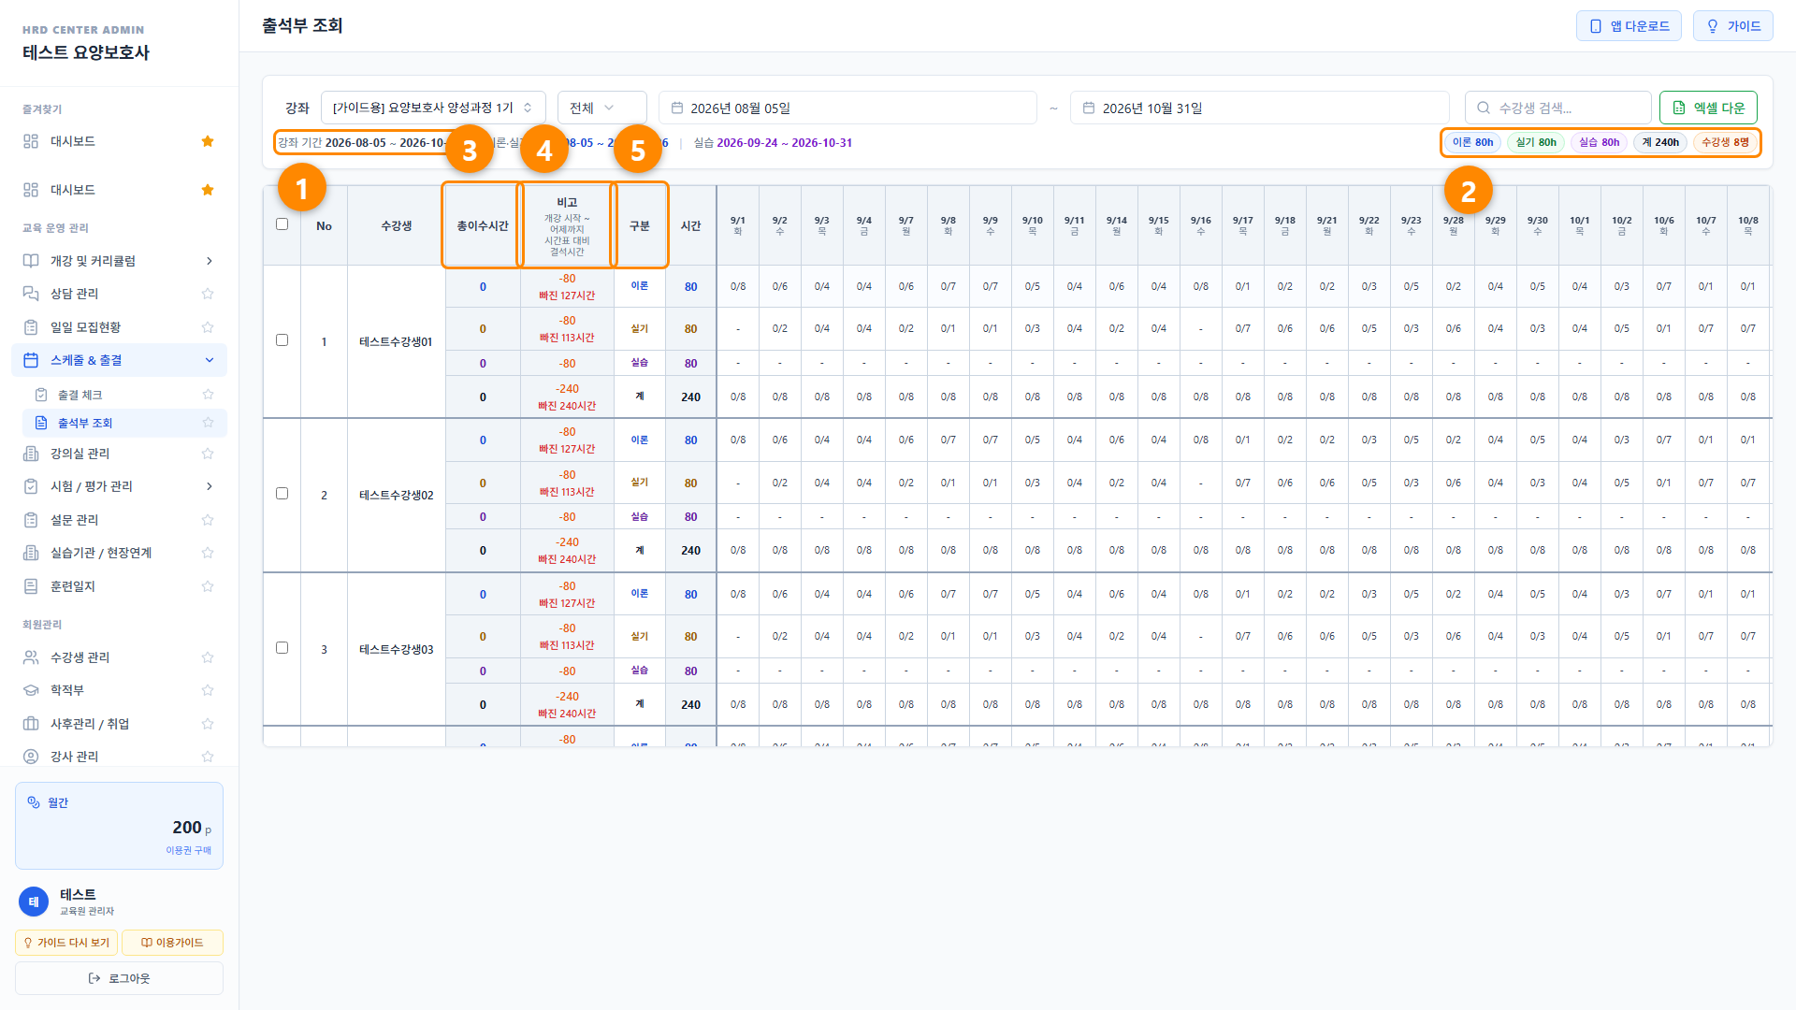Open the 2026년 10월 31일 end date field
Image resolution: width=1796 pixels, height=1010 pixels.
coord(1259,108)
